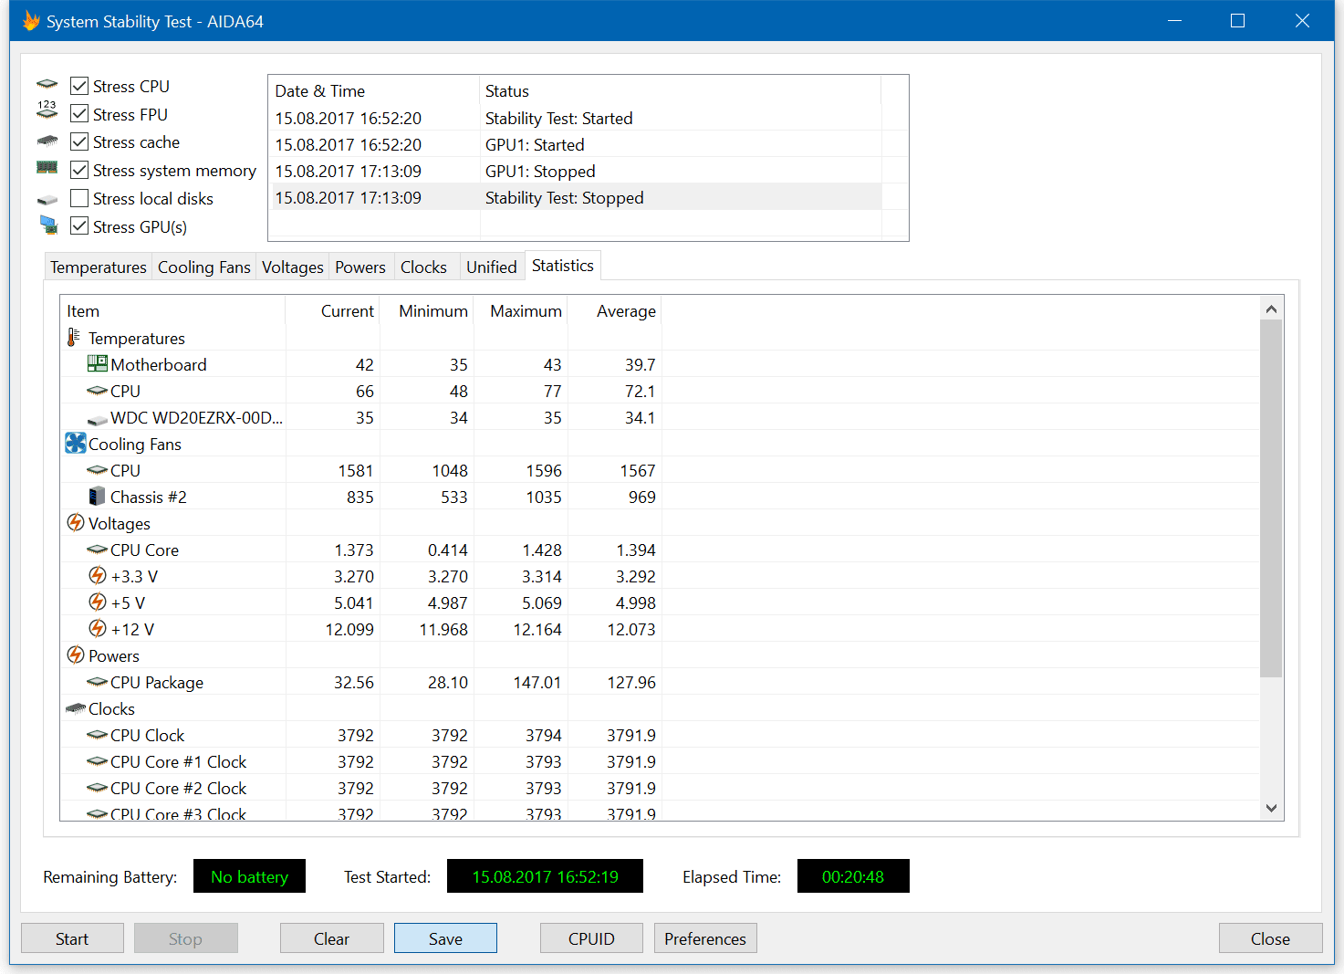Click the Minimum column header

[x=427, y=310]
